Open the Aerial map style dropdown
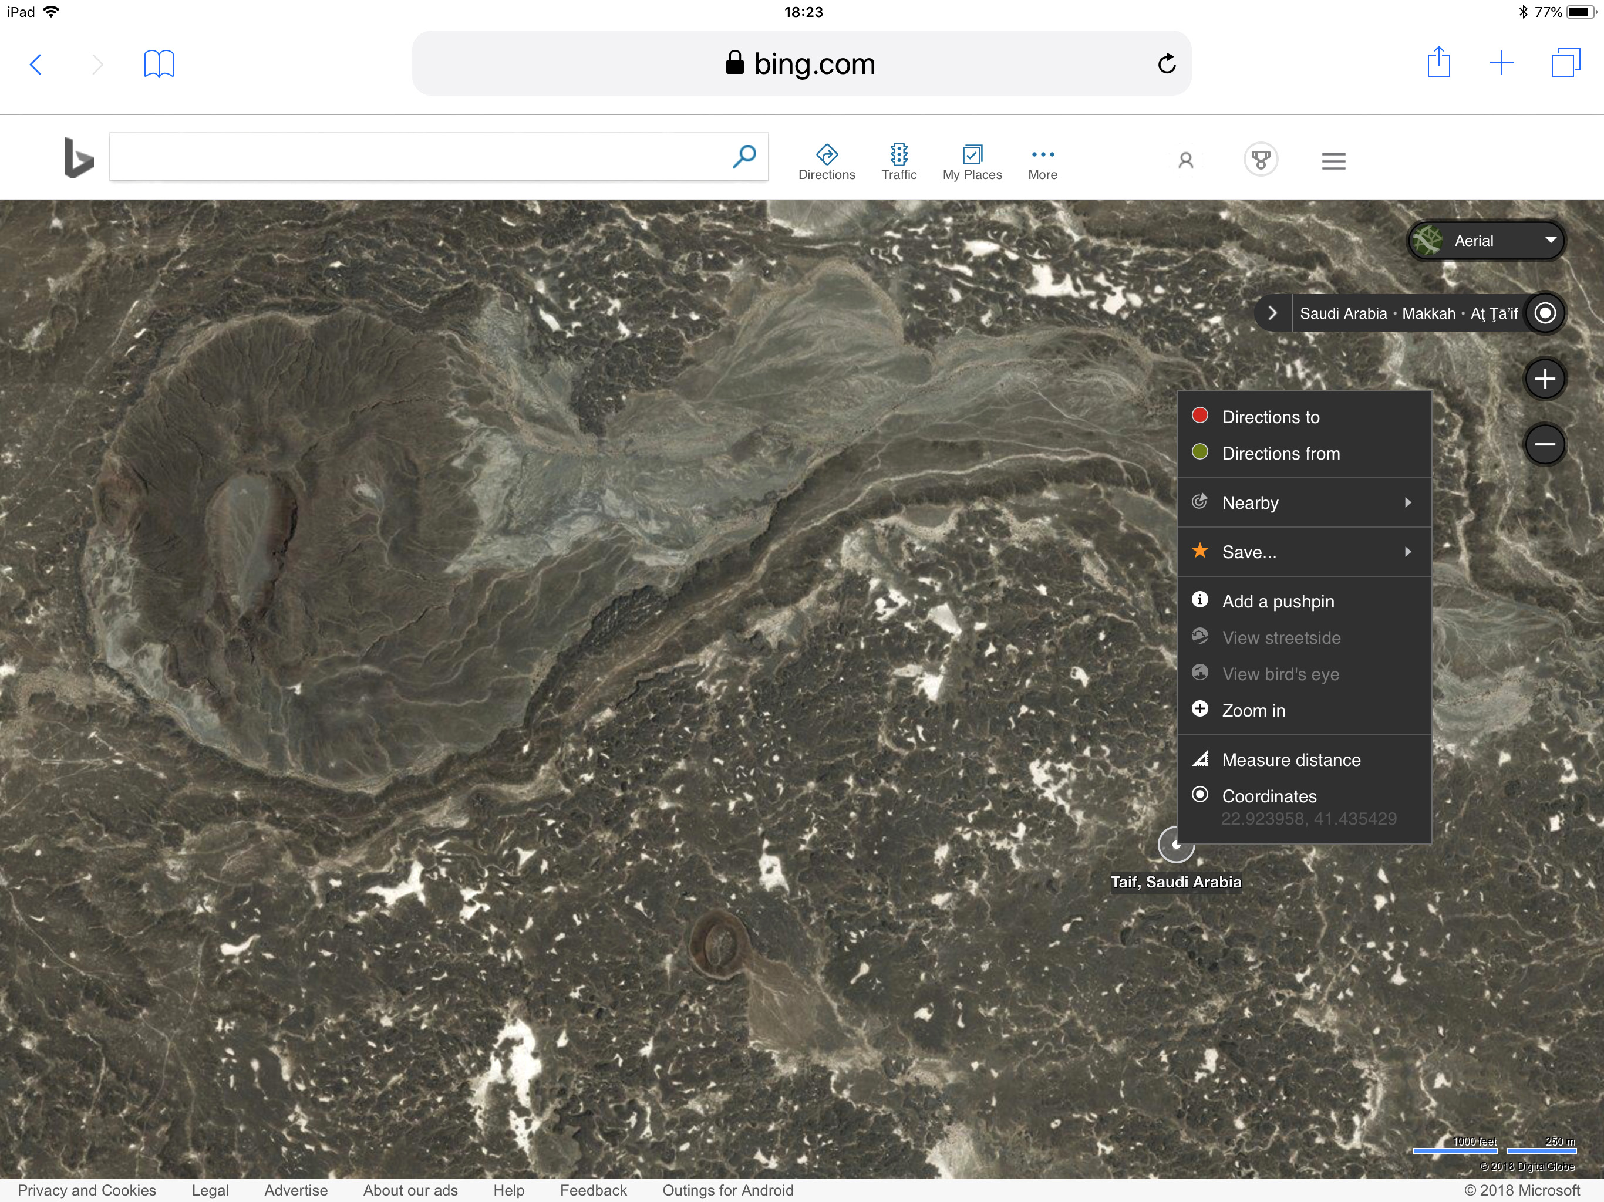 (x=1487, y=241)
